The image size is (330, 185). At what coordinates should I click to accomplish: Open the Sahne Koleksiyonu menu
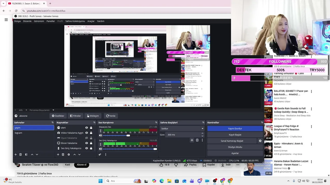pos(75,21)
